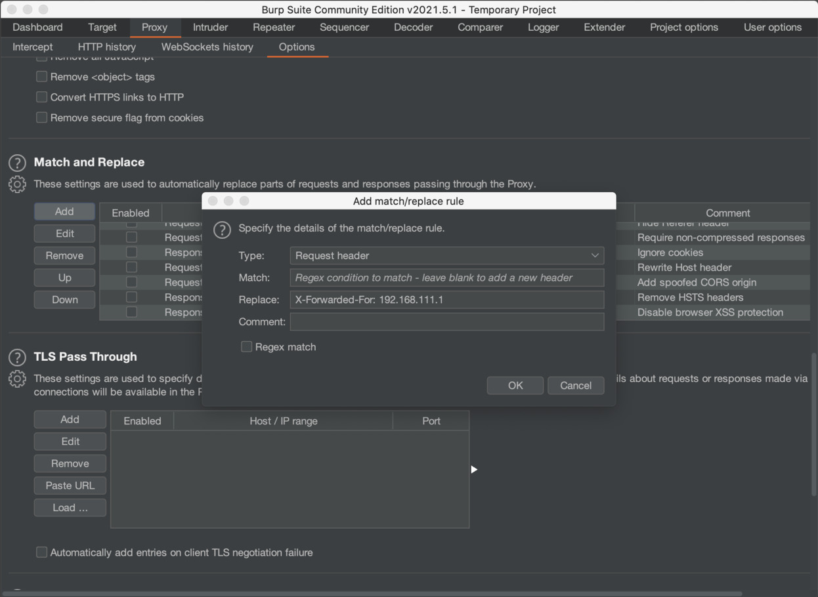The width and height of the screenshot is (818, 597).
Task: View the HTTP history sub-tab
Action: (x=107, y=47)
